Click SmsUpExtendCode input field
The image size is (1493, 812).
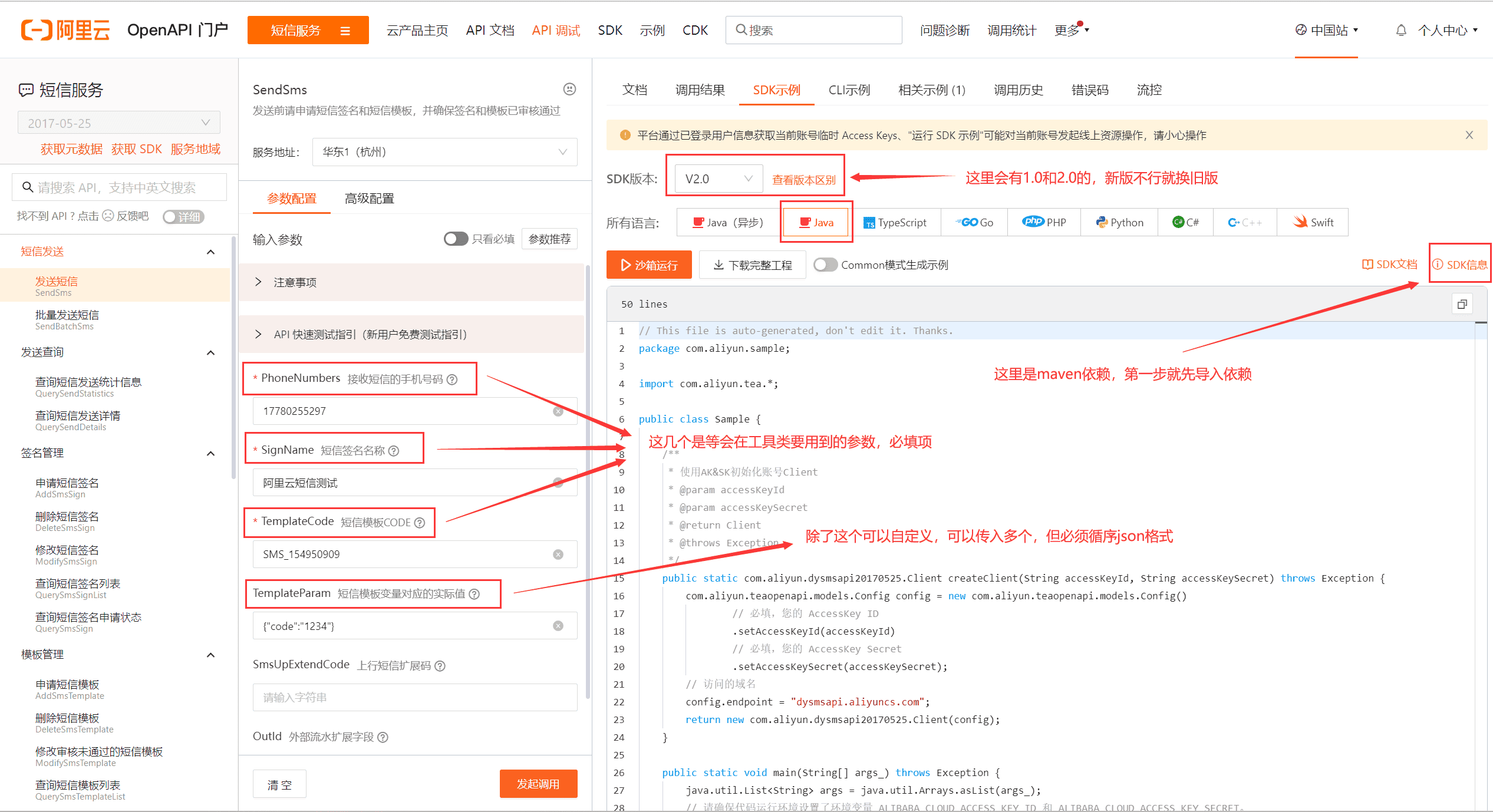coord(415,698)
